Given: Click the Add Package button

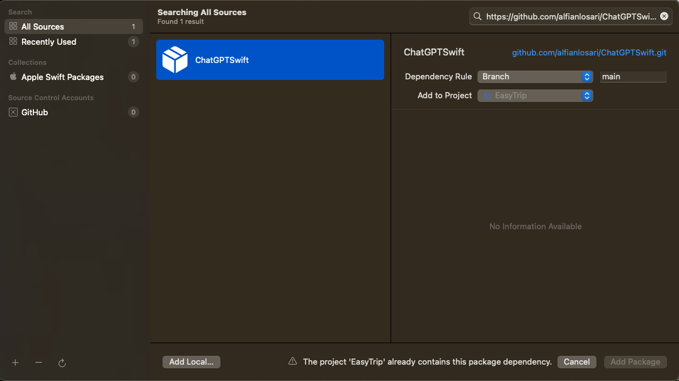Looking at the screenshot, I should [x=636, y=362].
